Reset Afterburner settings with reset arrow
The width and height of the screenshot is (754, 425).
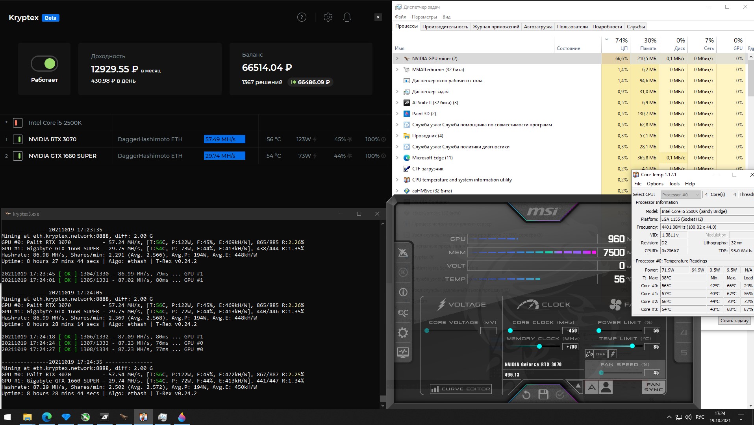tap(526, 394)
